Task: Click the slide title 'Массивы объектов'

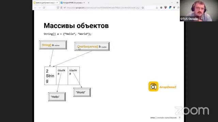Action: (76, 26)
